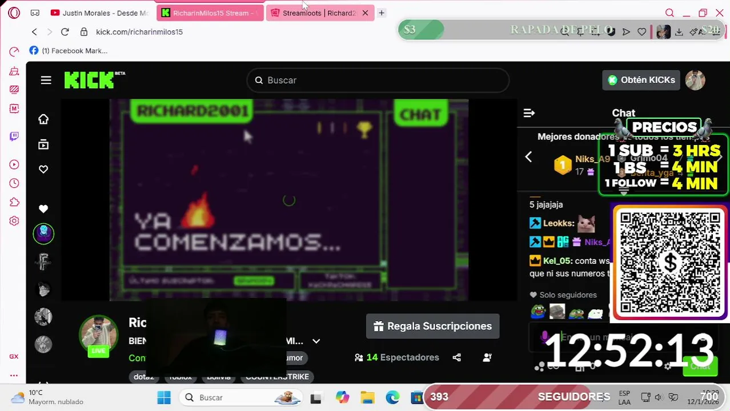
Task: Open Microsoft Edge from taskbar
Action: tap(392, 398)
